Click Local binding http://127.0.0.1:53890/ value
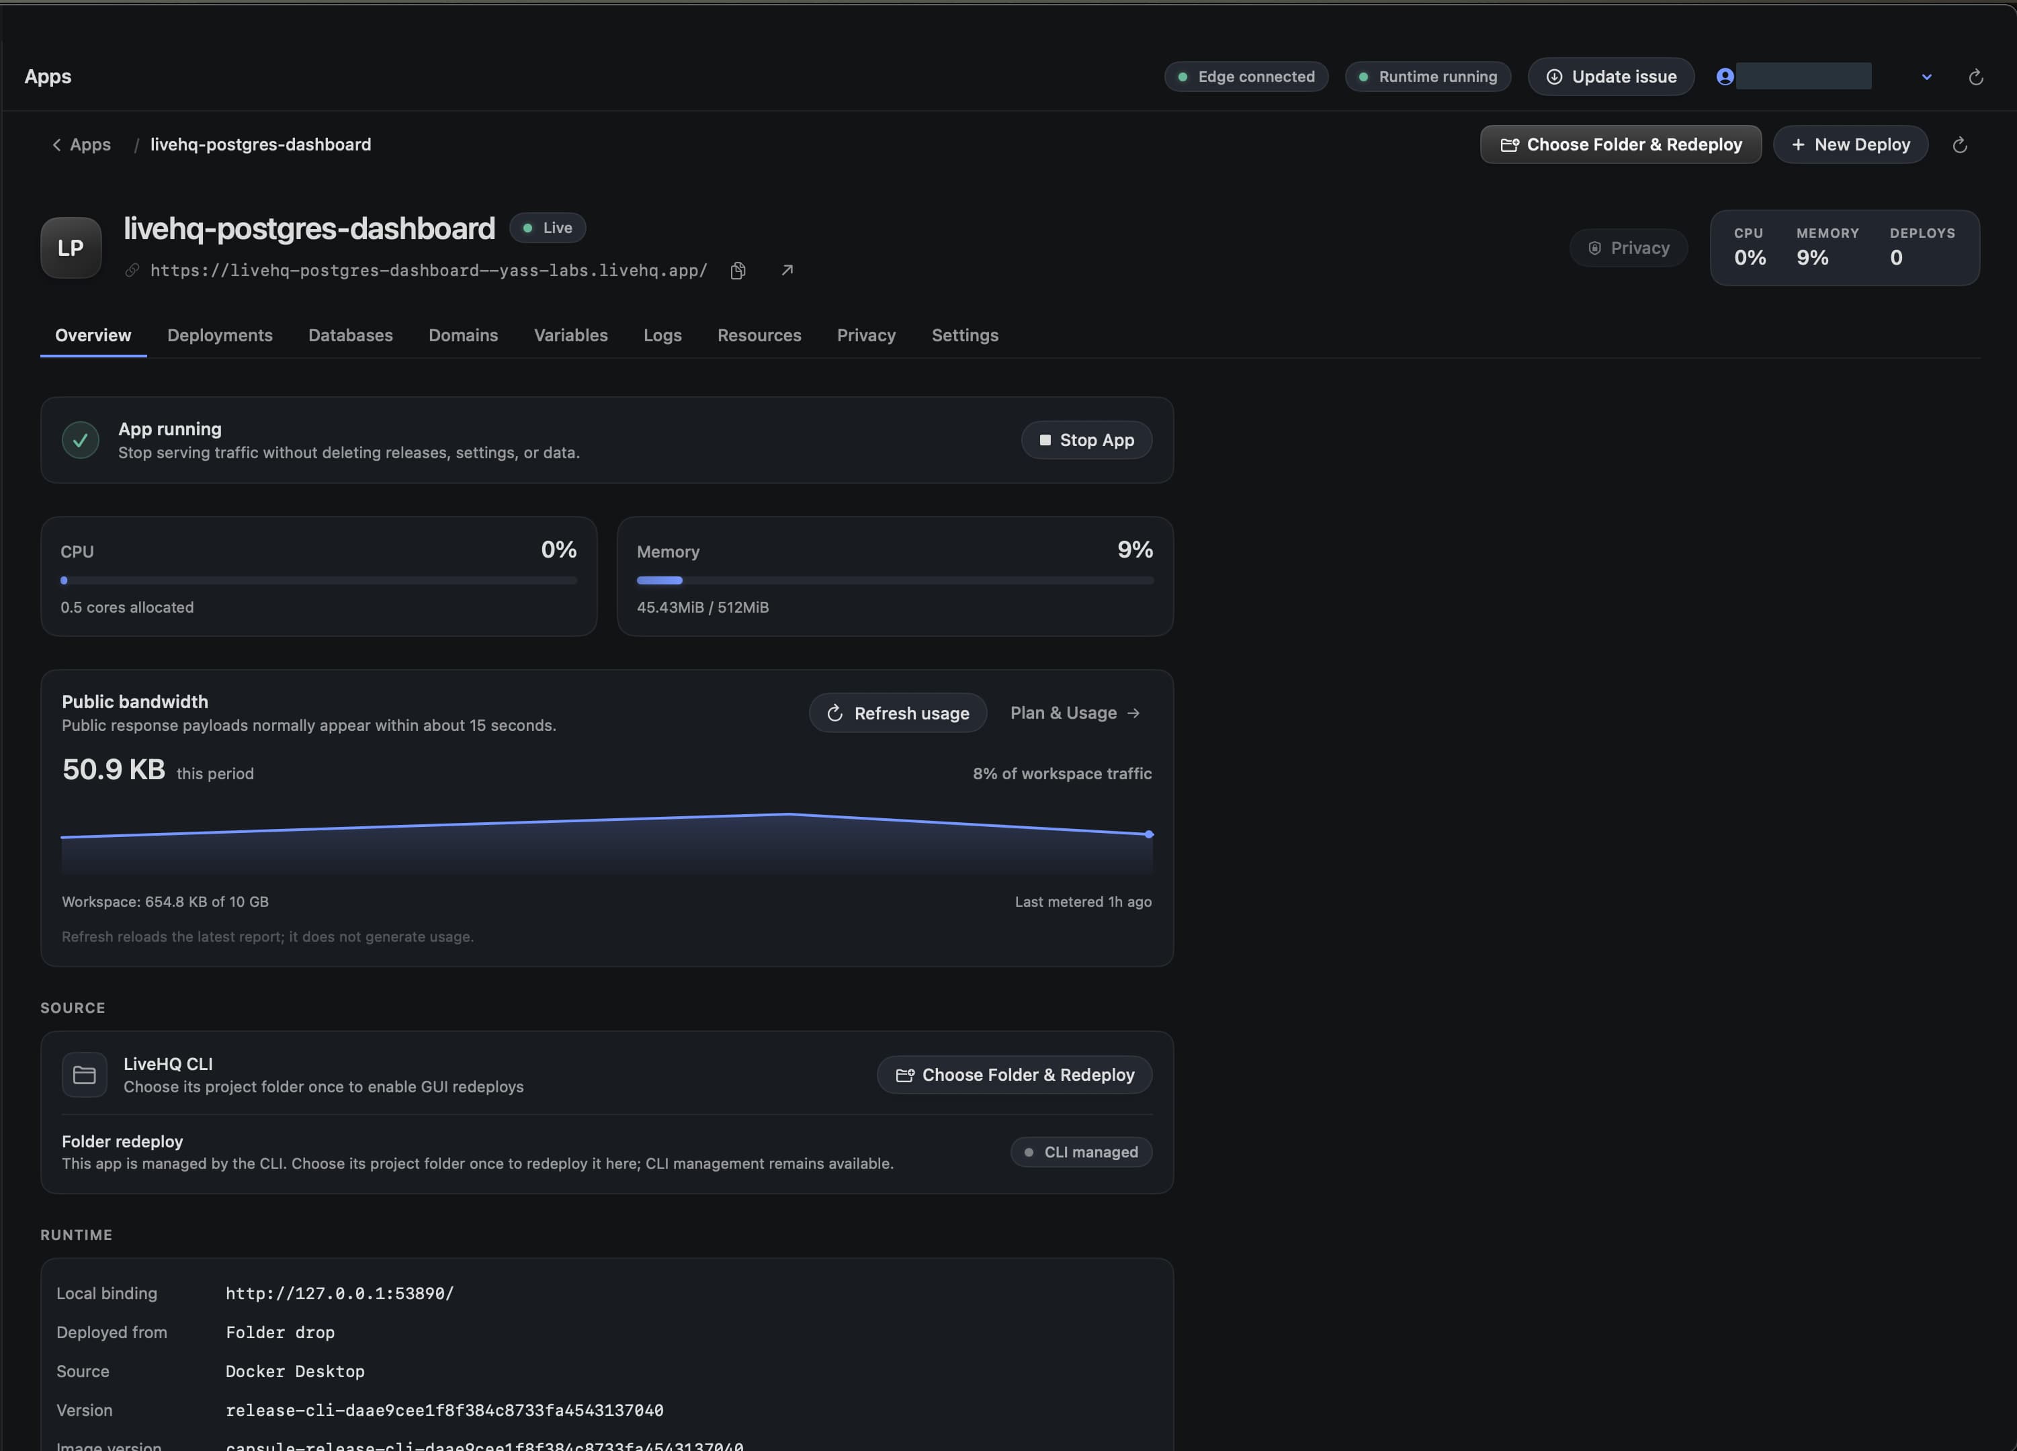 (x=340, y=1294)
